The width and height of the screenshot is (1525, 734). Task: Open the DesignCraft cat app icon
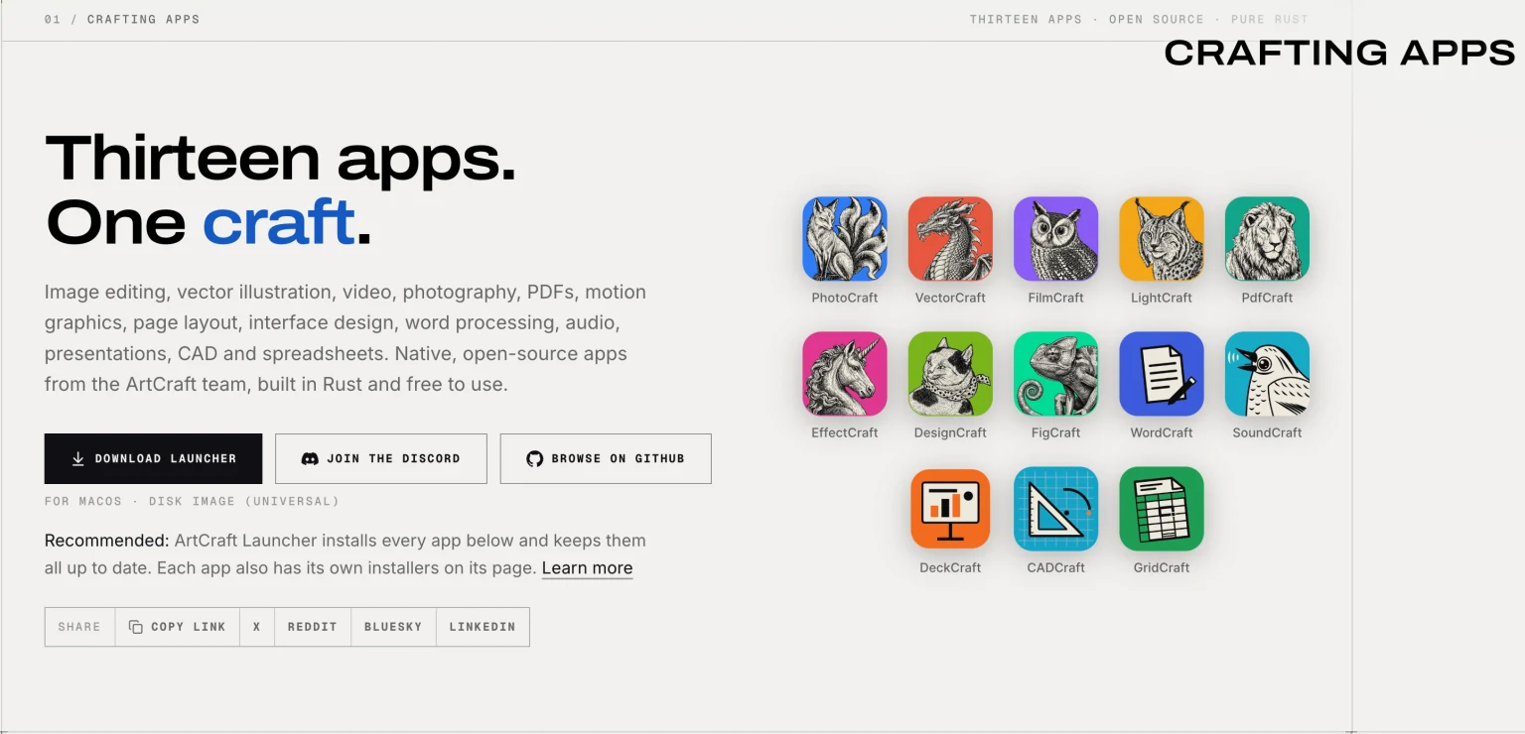[x=950, y=374]
